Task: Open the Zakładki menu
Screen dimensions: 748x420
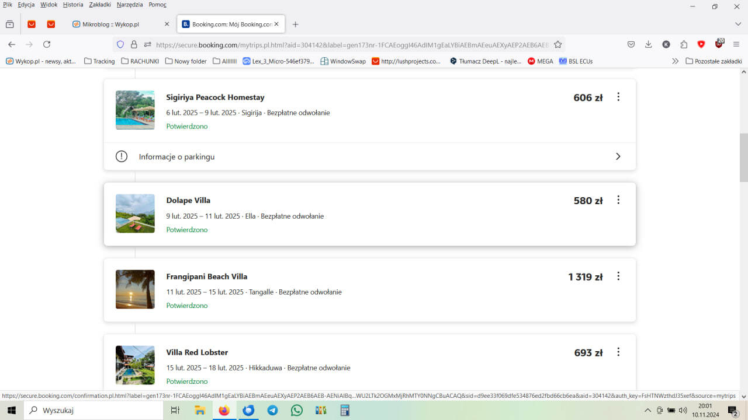Action: (x=100, y=5)
